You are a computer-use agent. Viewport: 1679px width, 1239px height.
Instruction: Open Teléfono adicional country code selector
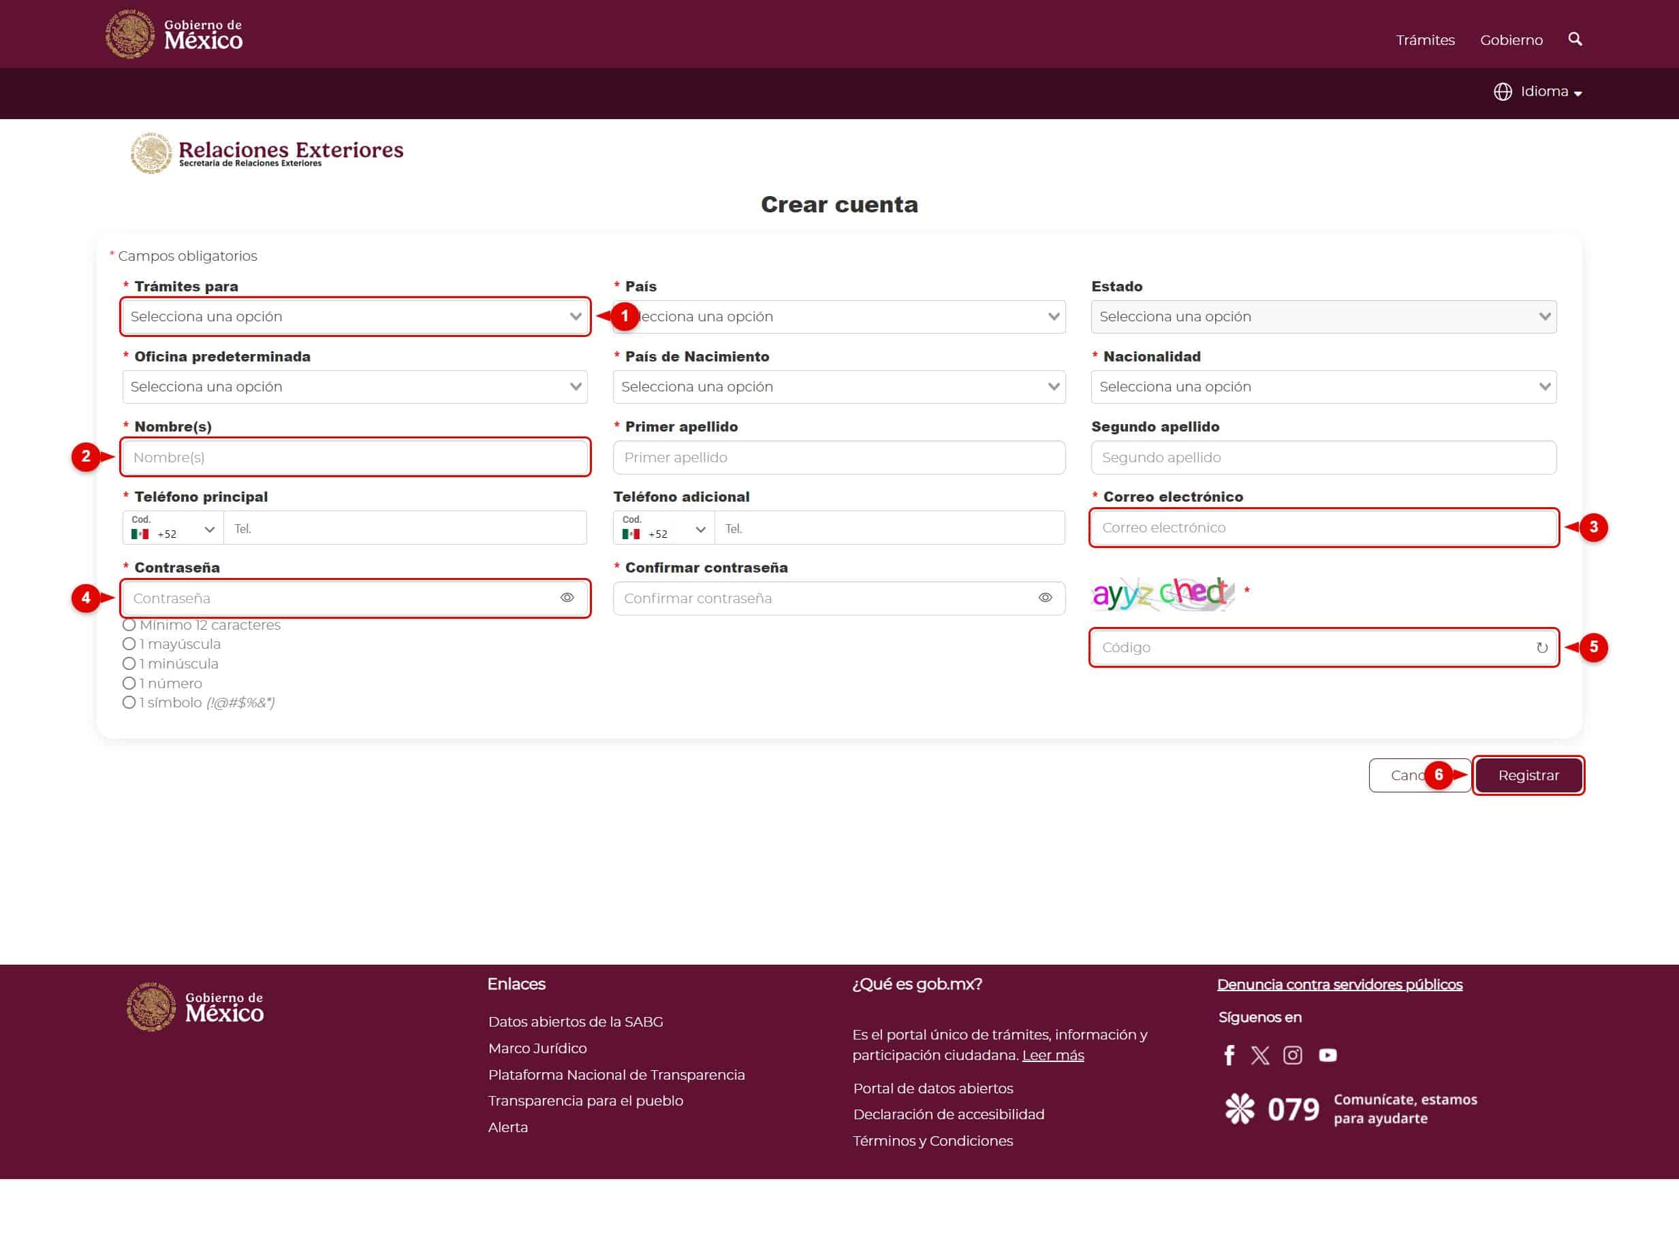coord(664,528)
